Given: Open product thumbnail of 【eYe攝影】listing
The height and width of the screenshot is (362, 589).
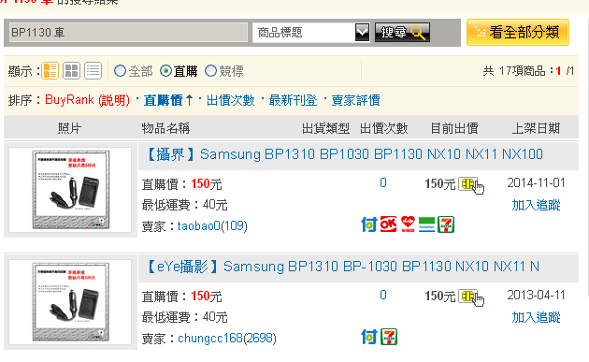Looking at the screenshot, I should (70, 302).
